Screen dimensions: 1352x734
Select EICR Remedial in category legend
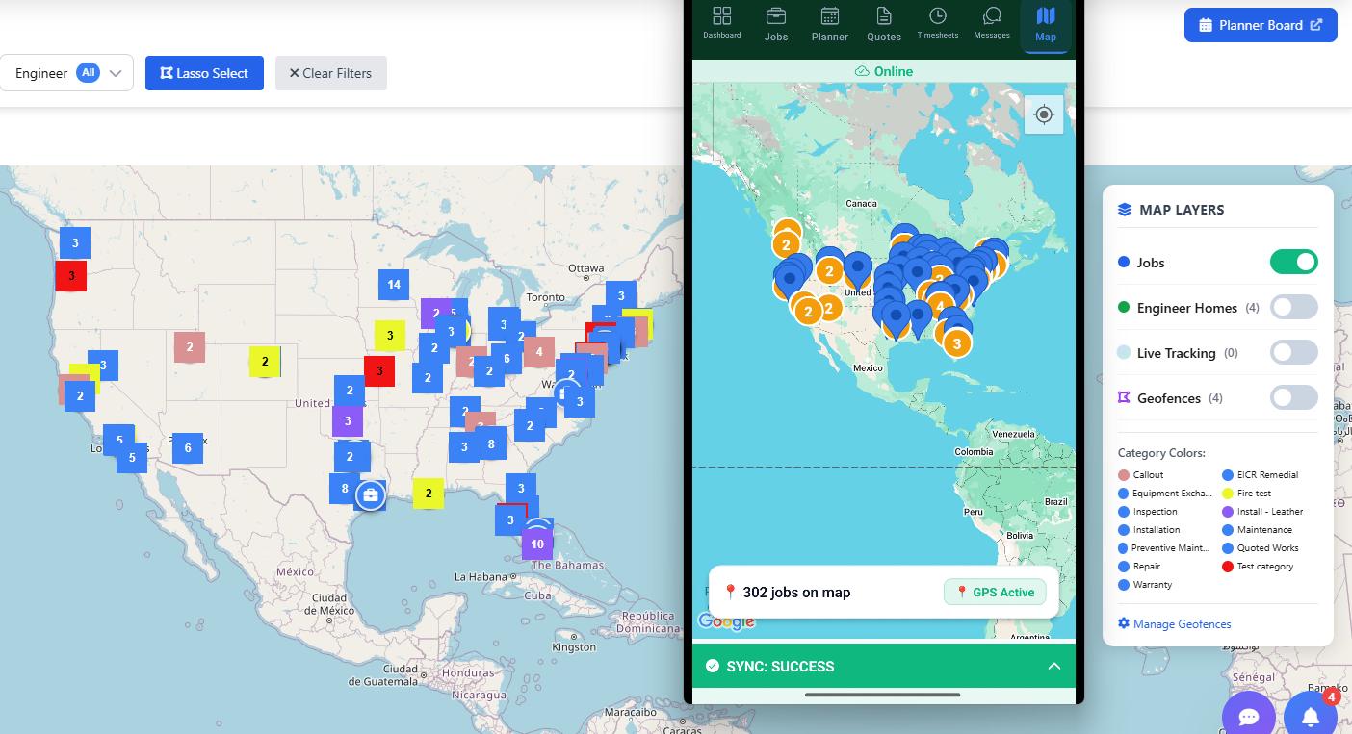1267,475
